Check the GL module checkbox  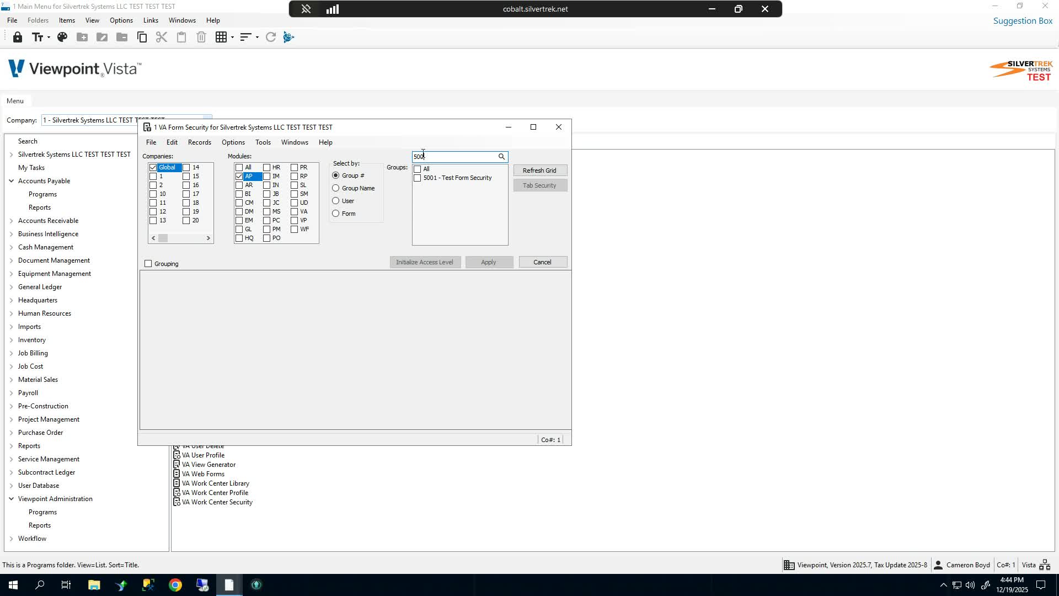239,229
